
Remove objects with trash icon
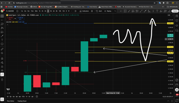tap(2, 80)
